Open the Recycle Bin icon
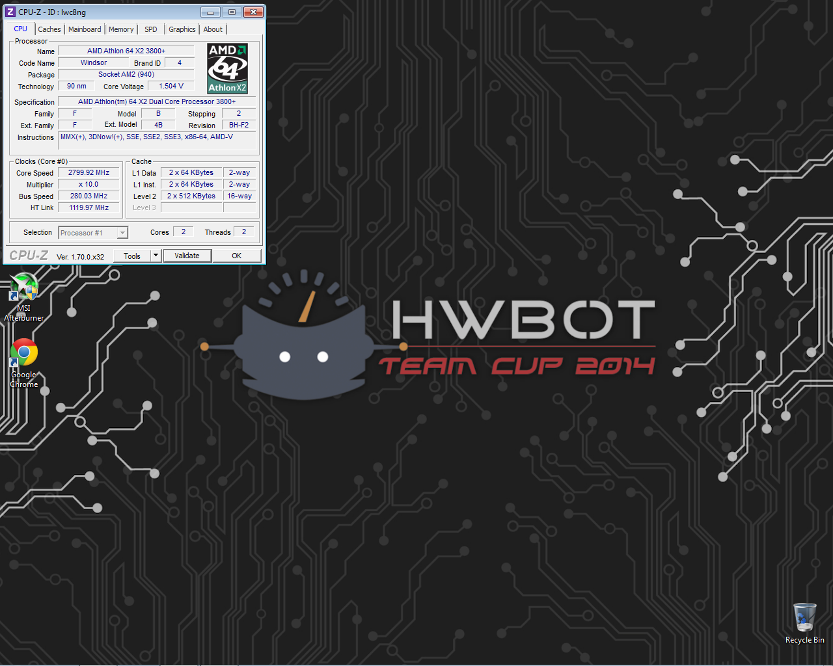This screenshot has width=833, height=666. [x=804, y=622]
